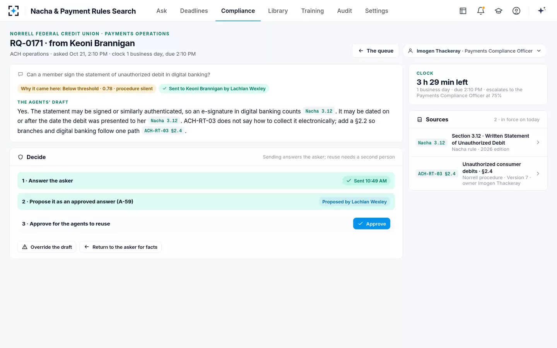Click Override the draft

click(x=47, y=247)
